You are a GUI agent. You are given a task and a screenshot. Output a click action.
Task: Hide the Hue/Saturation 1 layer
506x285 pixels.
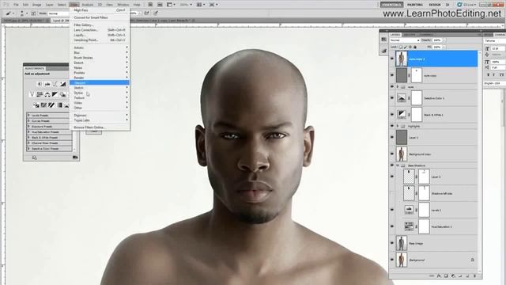click(392, 226)
